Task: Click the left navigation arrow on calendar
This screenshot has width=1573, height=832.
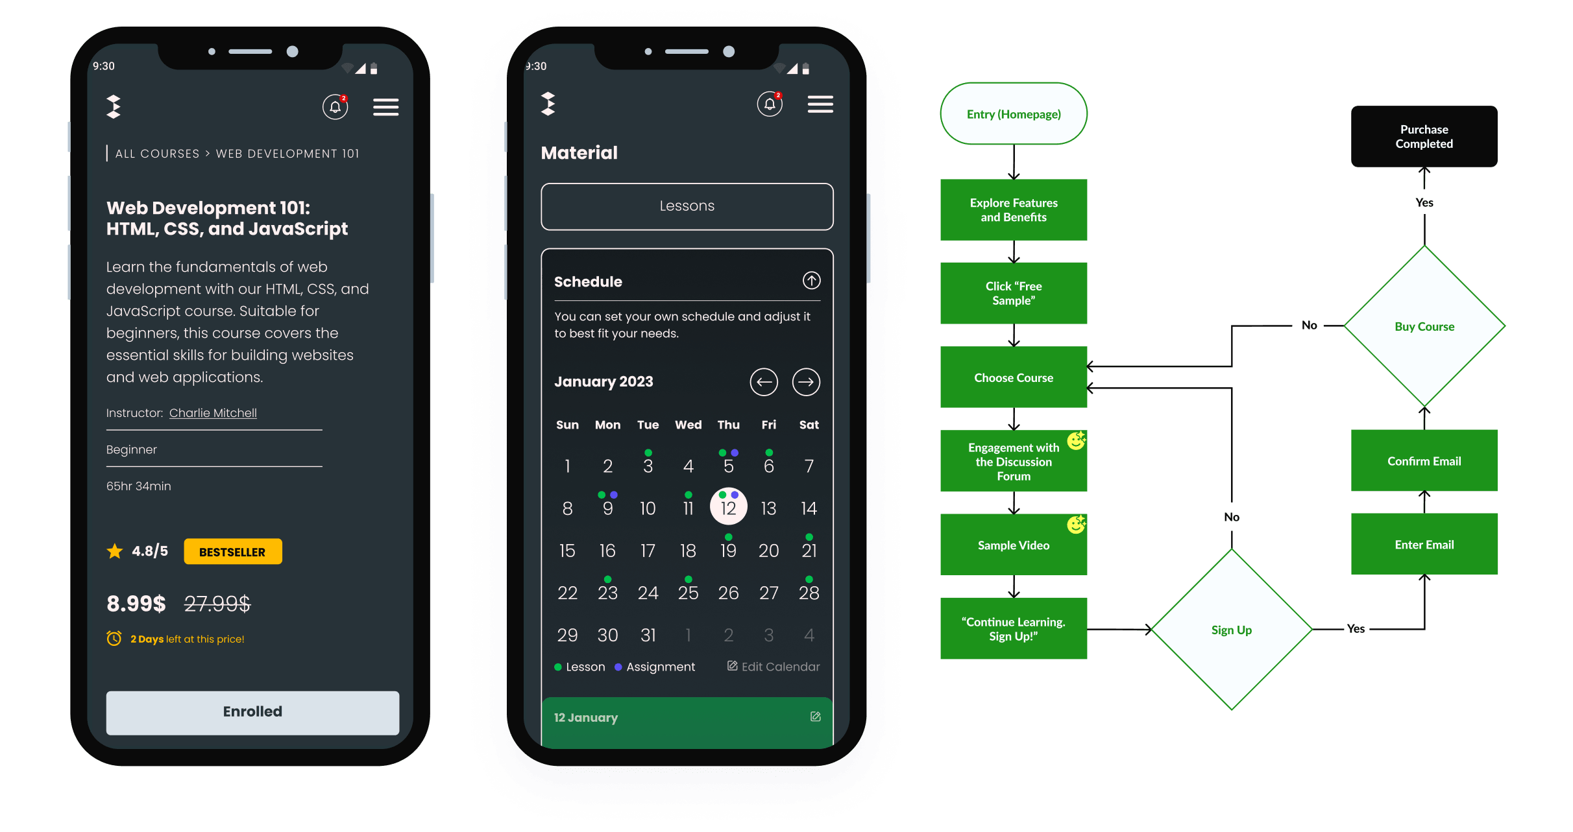Action: [762, 382]
